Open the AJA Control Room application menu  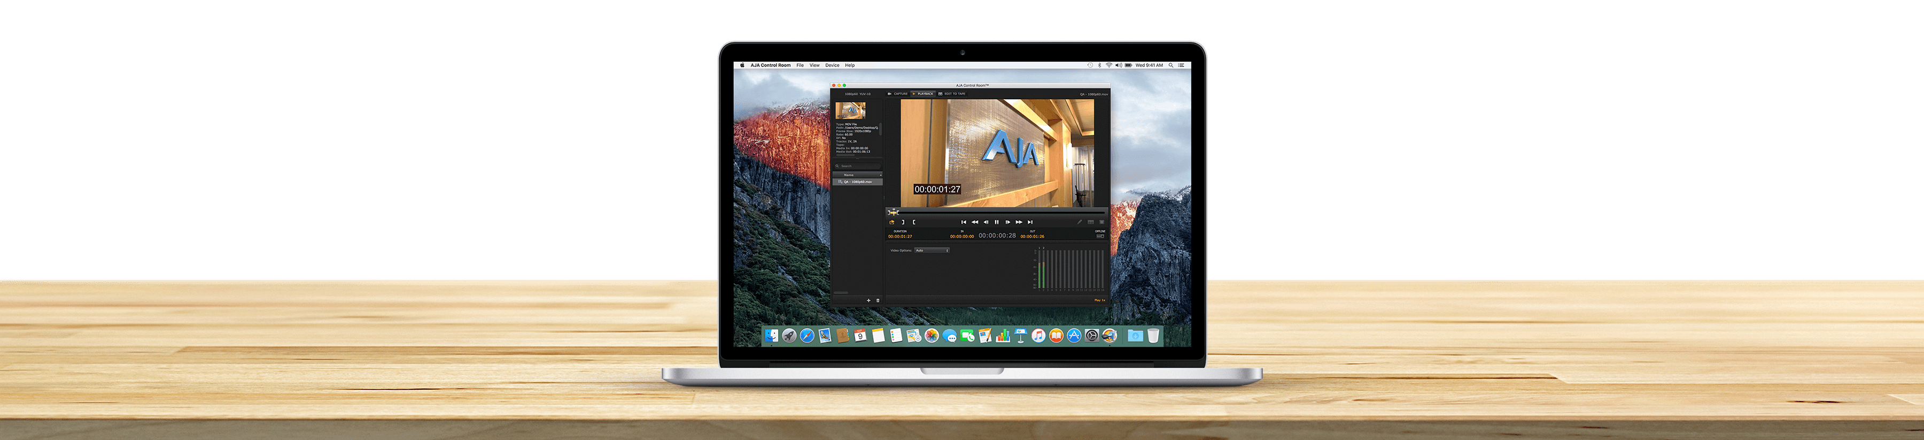[770, 66]
